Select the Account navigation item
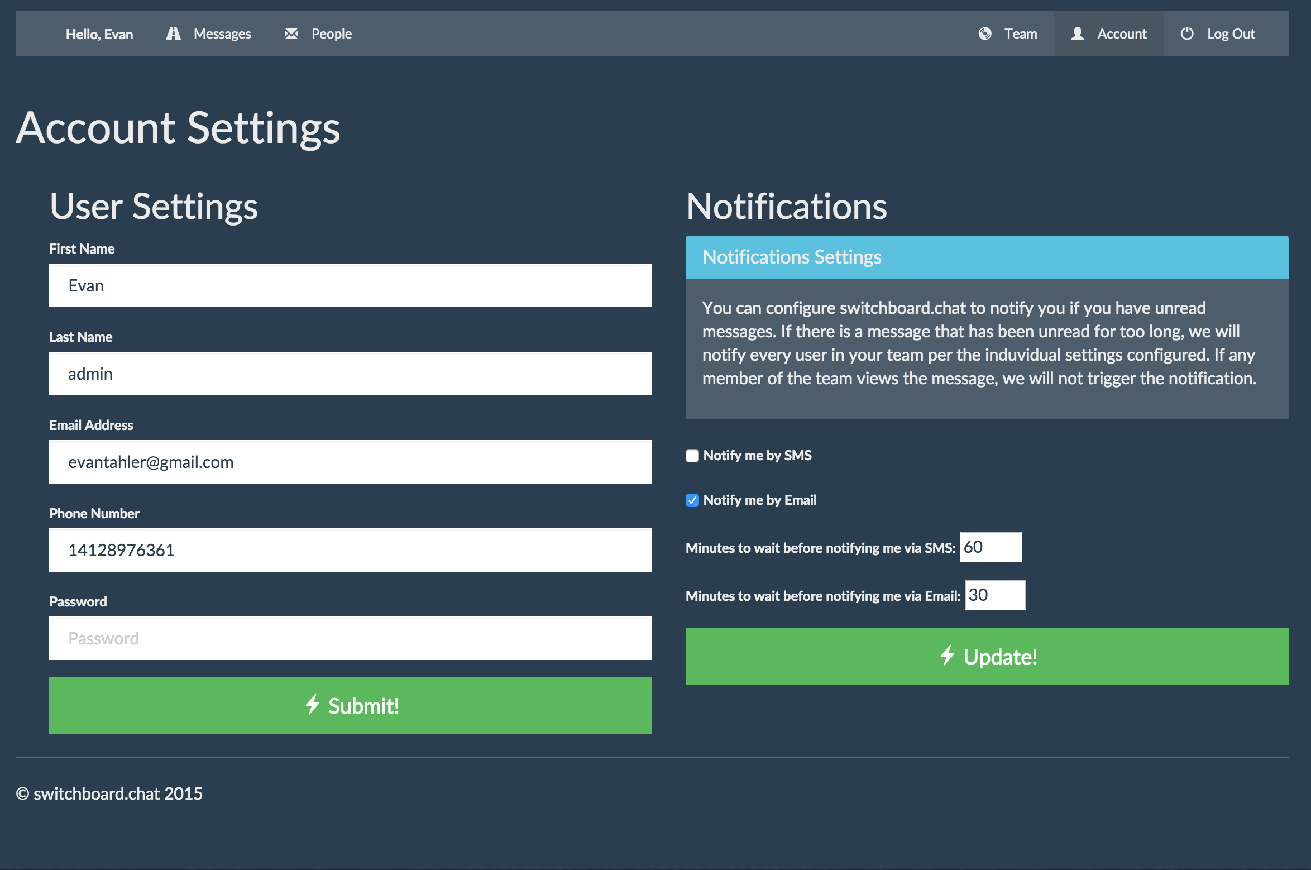This screenshot has height=870, width=1311. click(x=1122, y=33)
